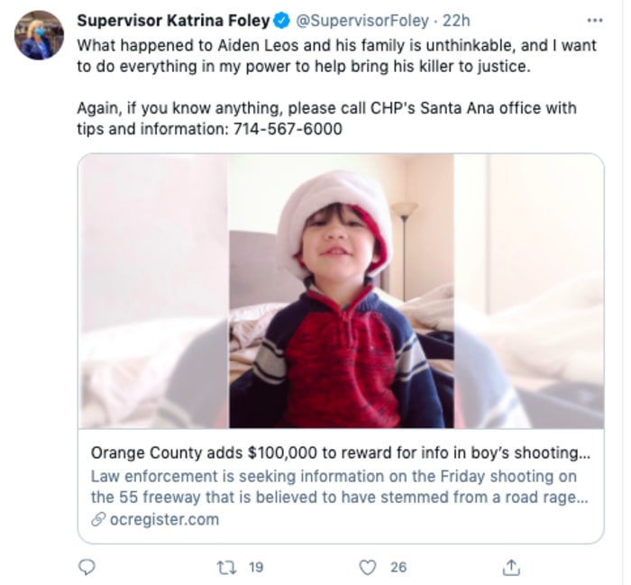Open Katrina Foley's profile avatar
This screenshot has width=631, height=585.
point(39,35)
